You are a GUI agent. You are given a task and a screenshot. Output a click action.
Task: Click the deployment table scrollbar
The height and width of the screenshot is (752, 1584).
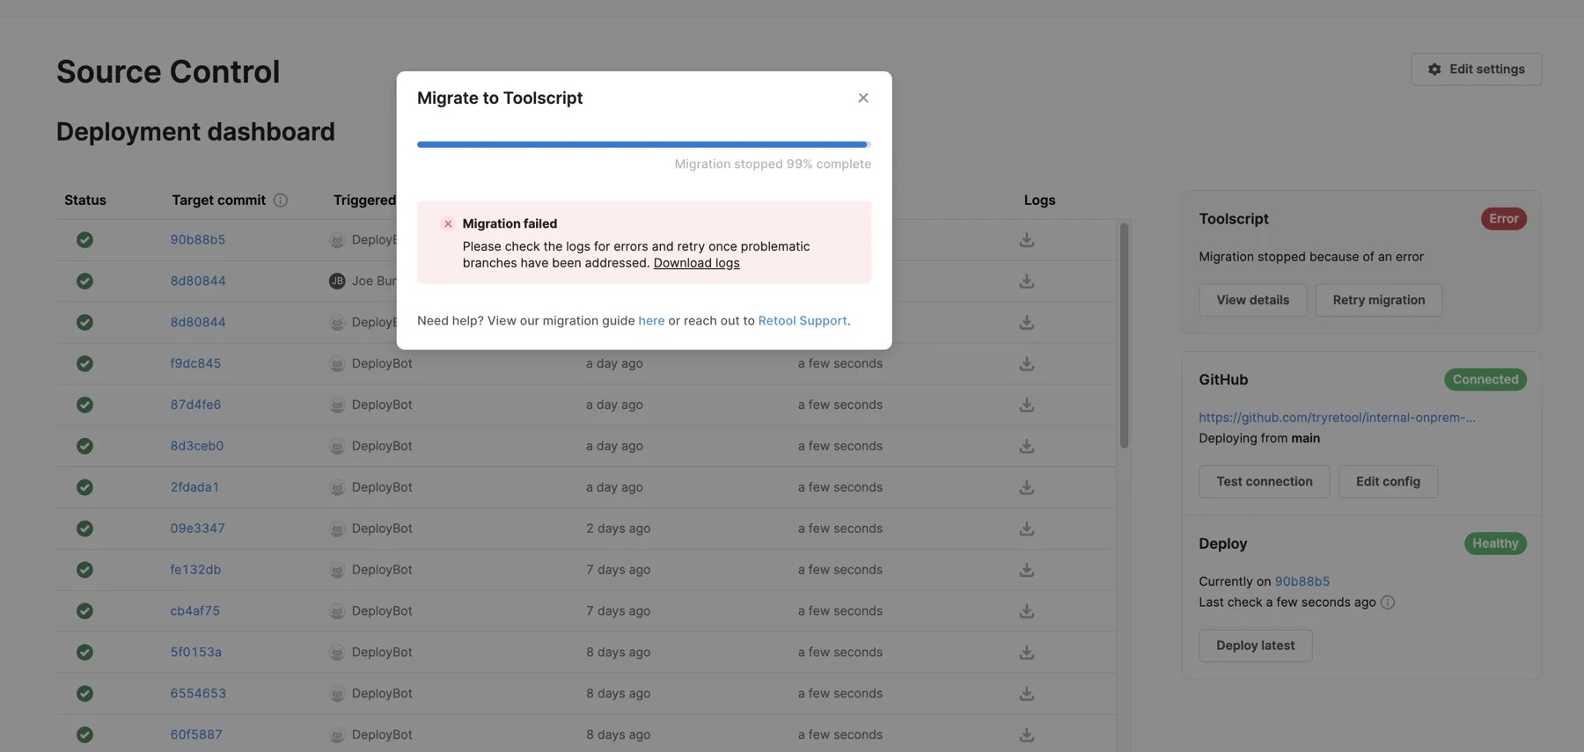coord(1124,335)
